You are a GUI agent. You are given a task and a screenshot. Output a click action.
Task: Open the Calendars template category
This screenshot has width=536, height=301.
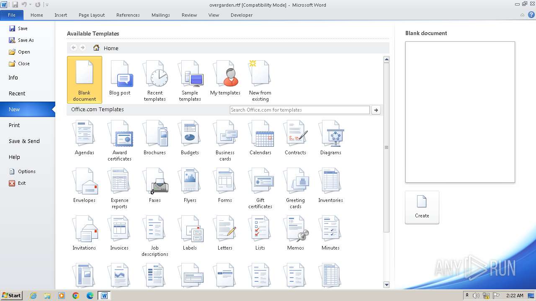260,138
